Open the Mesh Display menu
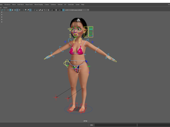 [x=39, y=5]
